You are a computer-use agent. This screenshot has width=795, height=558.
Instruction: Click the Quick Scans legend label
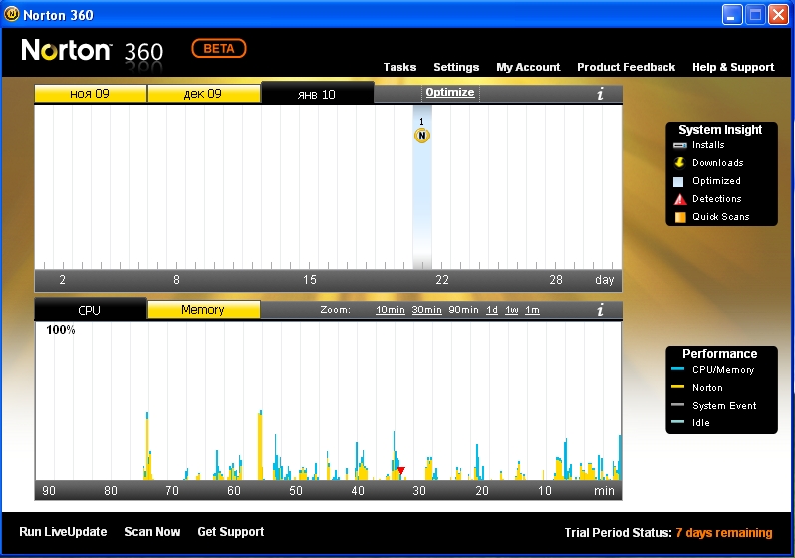point(721,216)
